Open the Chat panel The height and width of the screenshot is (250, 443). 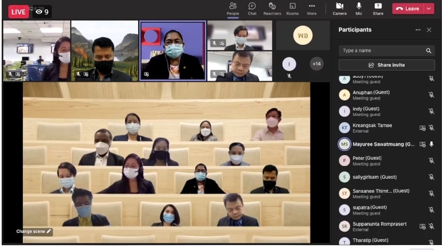[252, 9]
